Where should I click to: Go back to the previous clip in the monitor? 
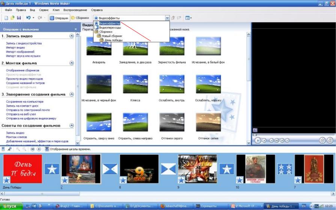[x=271, y=141]
